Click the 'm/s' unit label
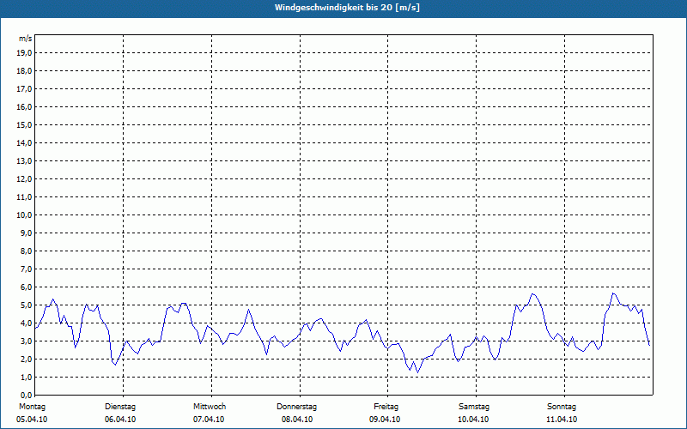The height and width of the screenshot is (429, 687). tap(26, 39)
